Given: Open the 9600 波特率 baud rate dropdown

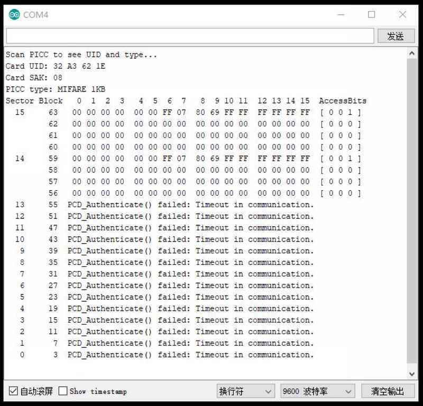Looking at the screenshot, I should pyautogui.click(x=318, y=391).
